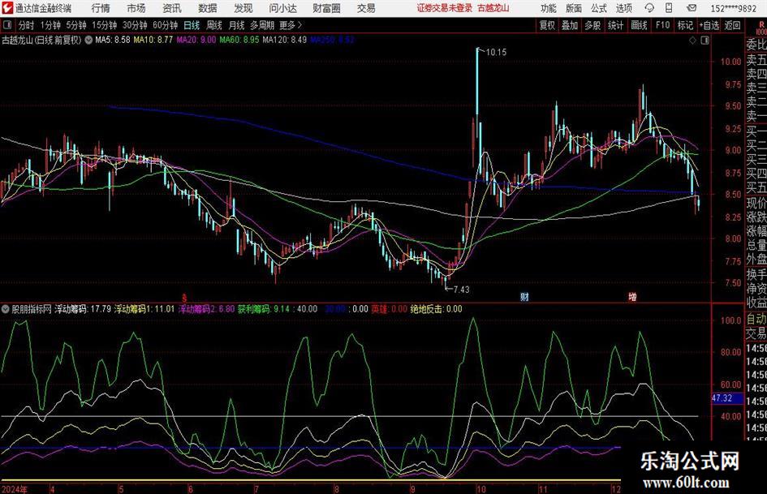Click the red R 1000 indicator icon
The height and width of the screenshot is (494, 767).
click(761, 28)
